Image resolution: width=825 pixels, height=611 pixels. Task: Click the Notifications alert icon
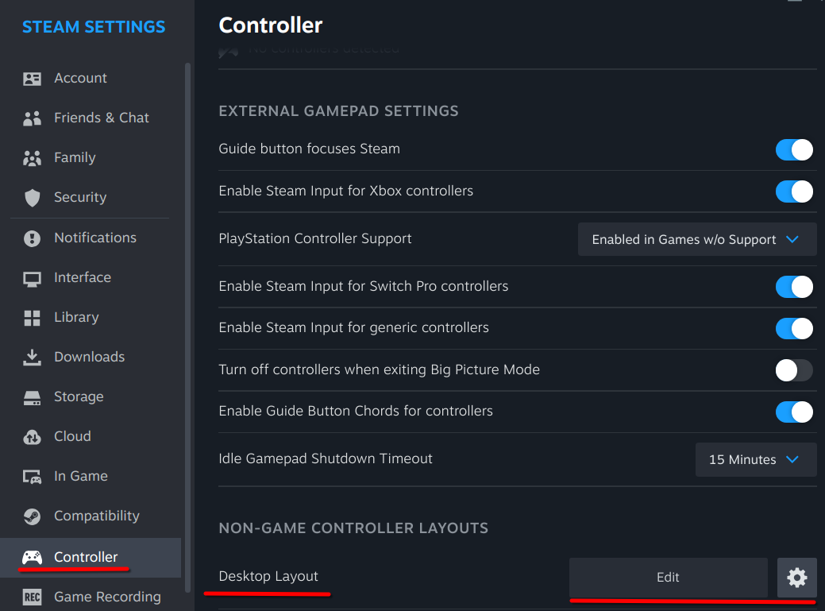33,238
